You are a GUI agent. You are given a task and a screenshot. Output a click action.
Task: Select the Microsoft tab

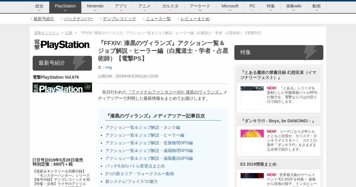pos(230,7)
